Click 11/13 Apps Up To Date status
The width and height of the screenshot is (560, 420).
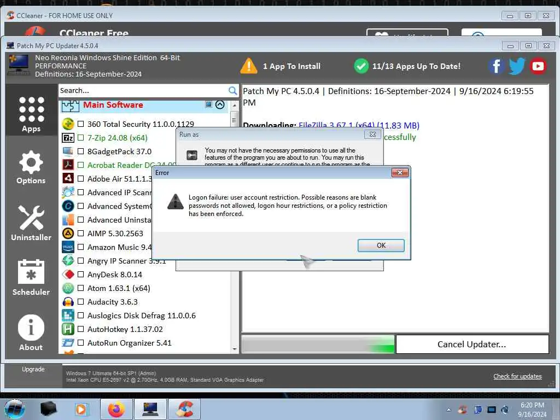[x=407, y=66]
